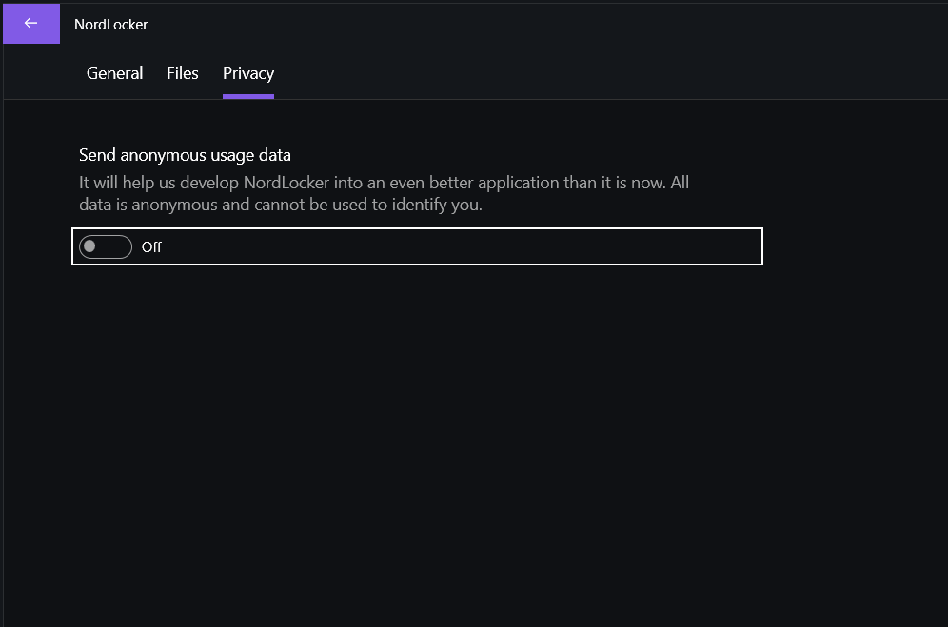The image size is (948, 627).
Task: Switch to the General tab
Action: point(114,73)
